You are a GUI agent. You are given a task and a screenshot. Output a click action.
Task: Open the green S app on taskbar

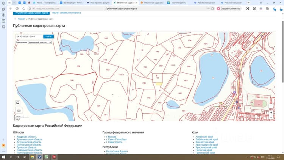tap(46, 157)
